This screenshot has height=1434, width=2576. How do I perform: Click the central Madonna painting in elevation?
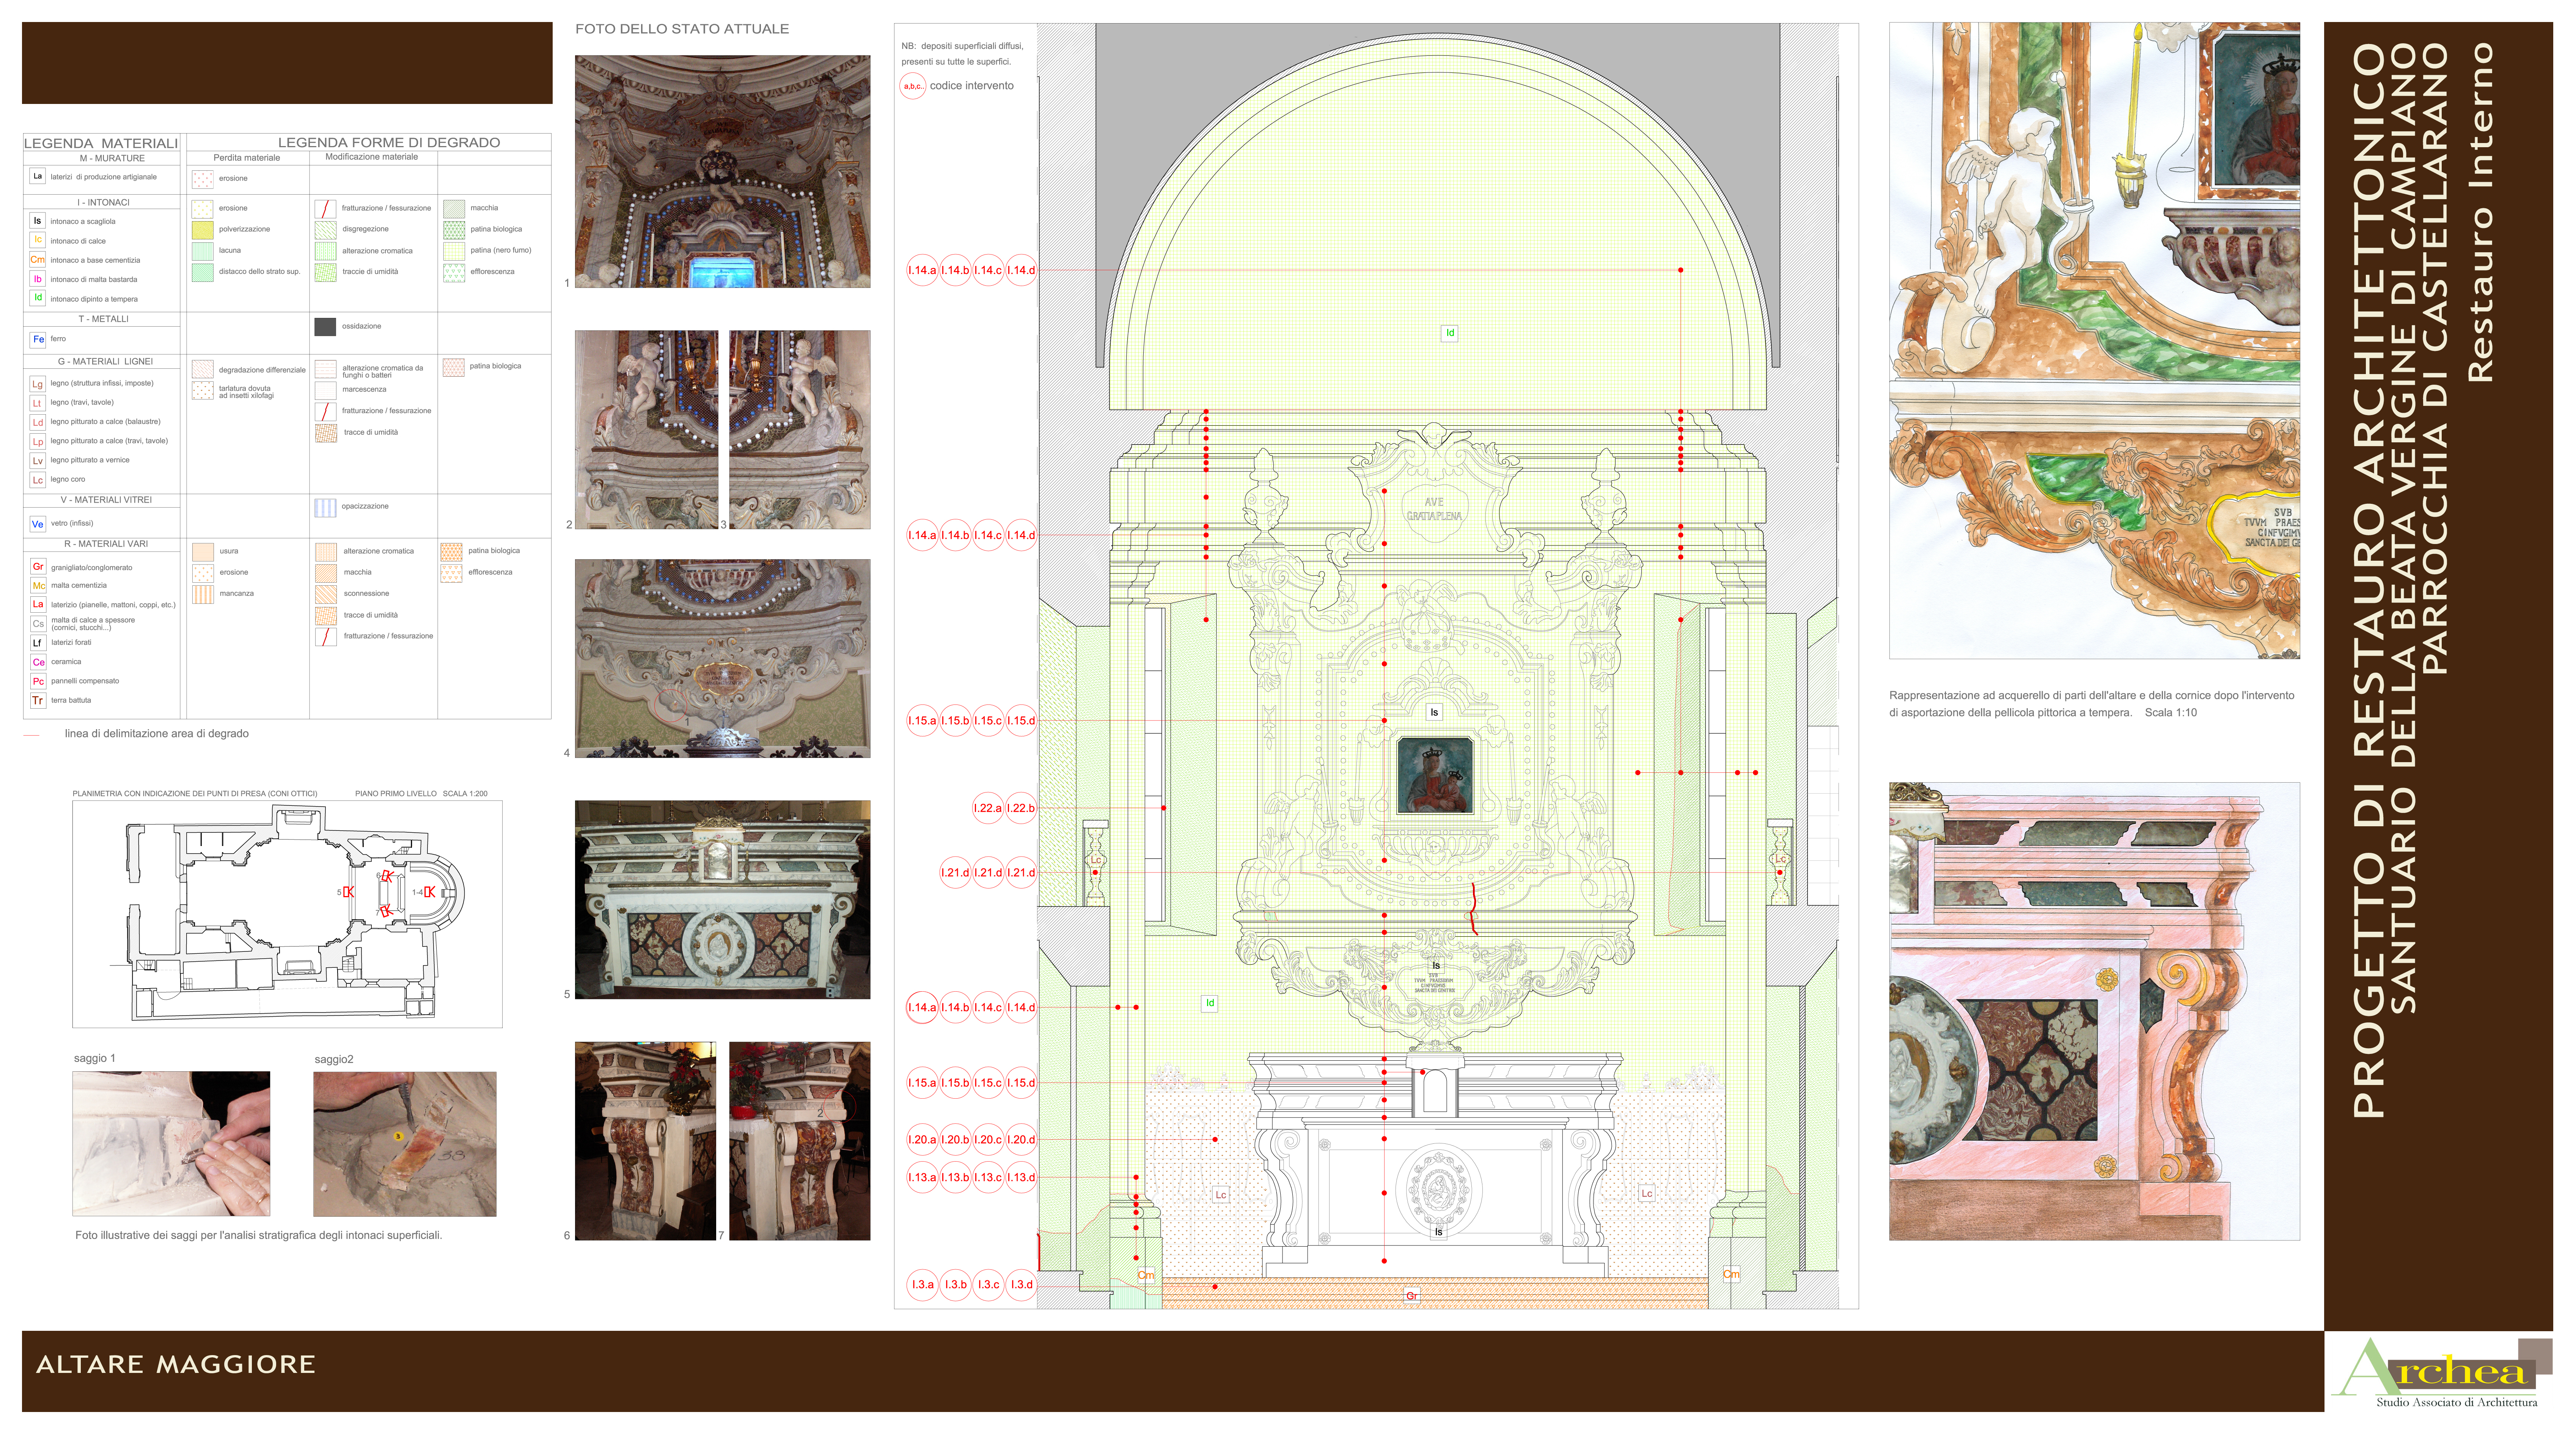point(1435,775)
